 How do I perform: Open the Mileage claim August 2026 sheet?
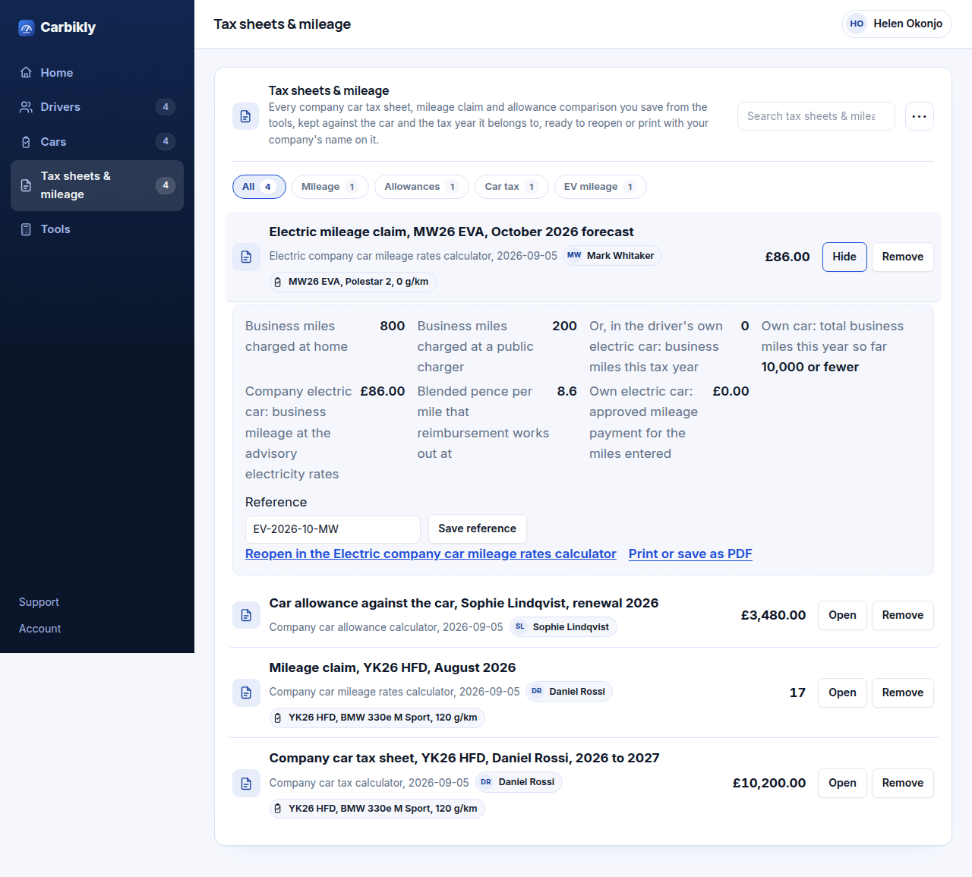(842, 692)
